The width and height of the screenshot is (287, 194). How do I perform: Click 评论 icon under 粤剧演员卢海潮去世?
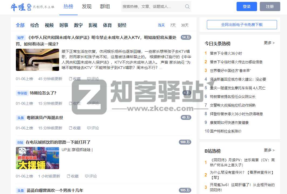pos(89,128)
